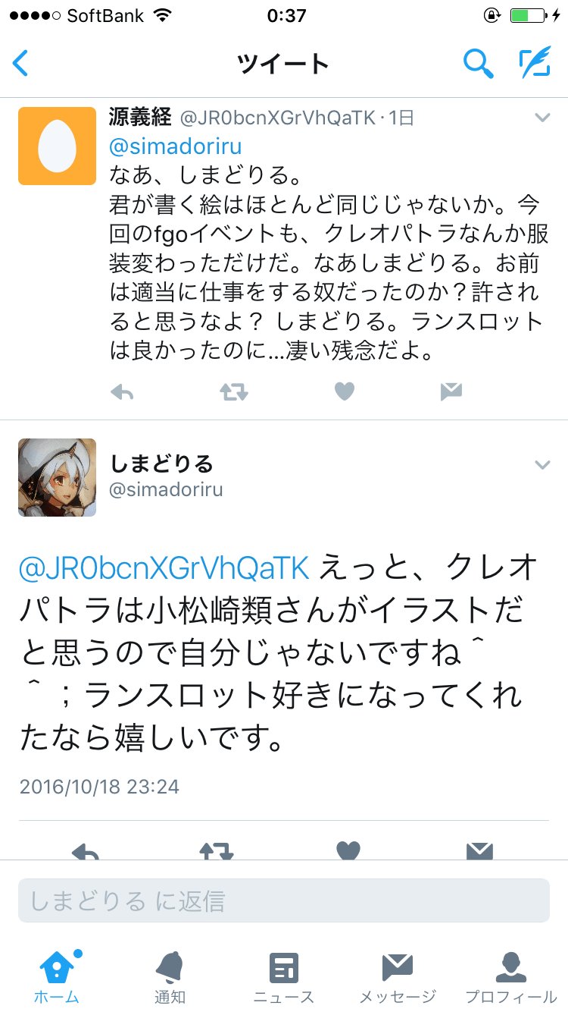
Task: Open 源義経's egg avatar
Action: point(58,146)
